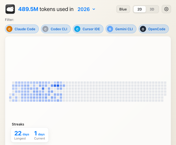
Task: Click the Gemini CLI G badge icon
Action: tap(110, 29)
